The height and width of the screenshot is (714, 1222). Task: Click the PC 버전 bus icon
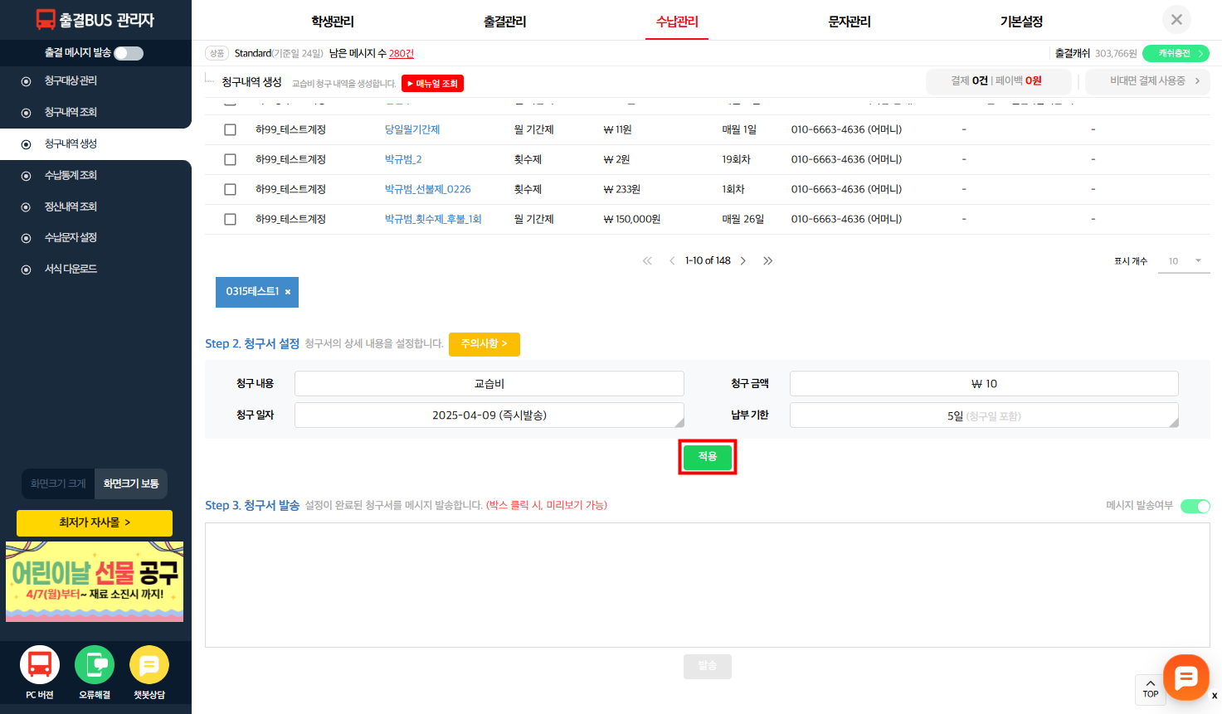pos(40,665)
